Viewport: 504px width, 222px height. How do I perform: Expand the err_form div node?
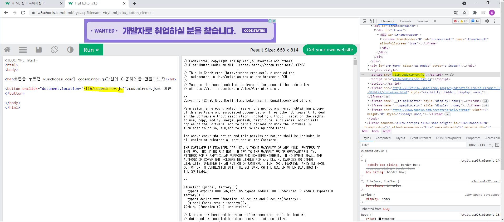368,66
